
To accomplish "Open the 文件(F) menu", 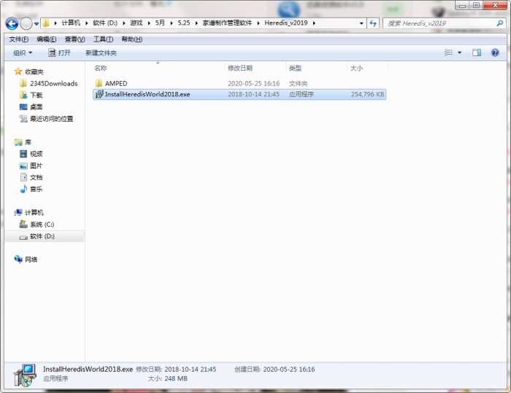I will [18, 39].
